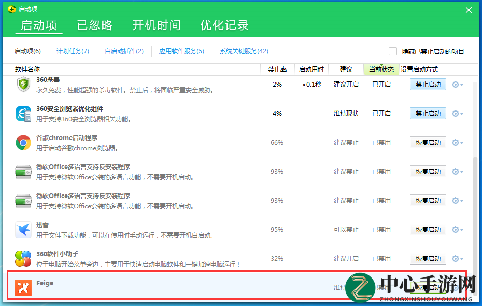
Task: Select the 自启动插件(2) sub-tab
Action: [x=124, y=51]
